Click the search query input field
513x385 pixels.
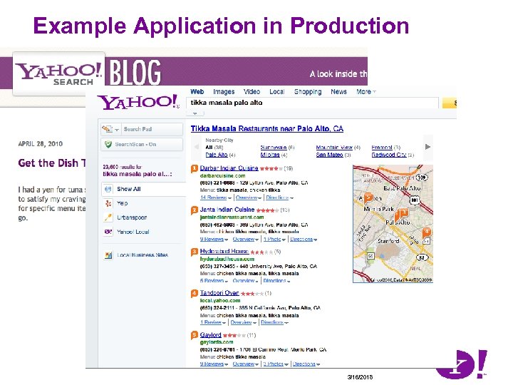(x=313, y=103)
